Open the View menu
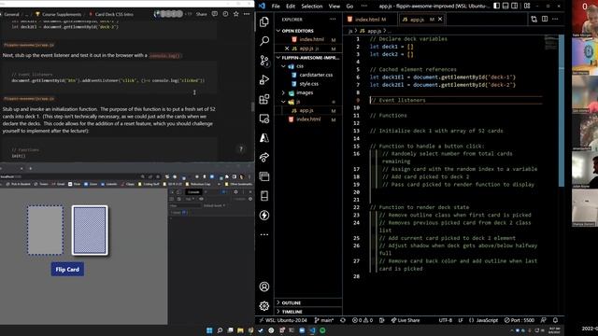598x336 pixels. [x=335, y=7]
